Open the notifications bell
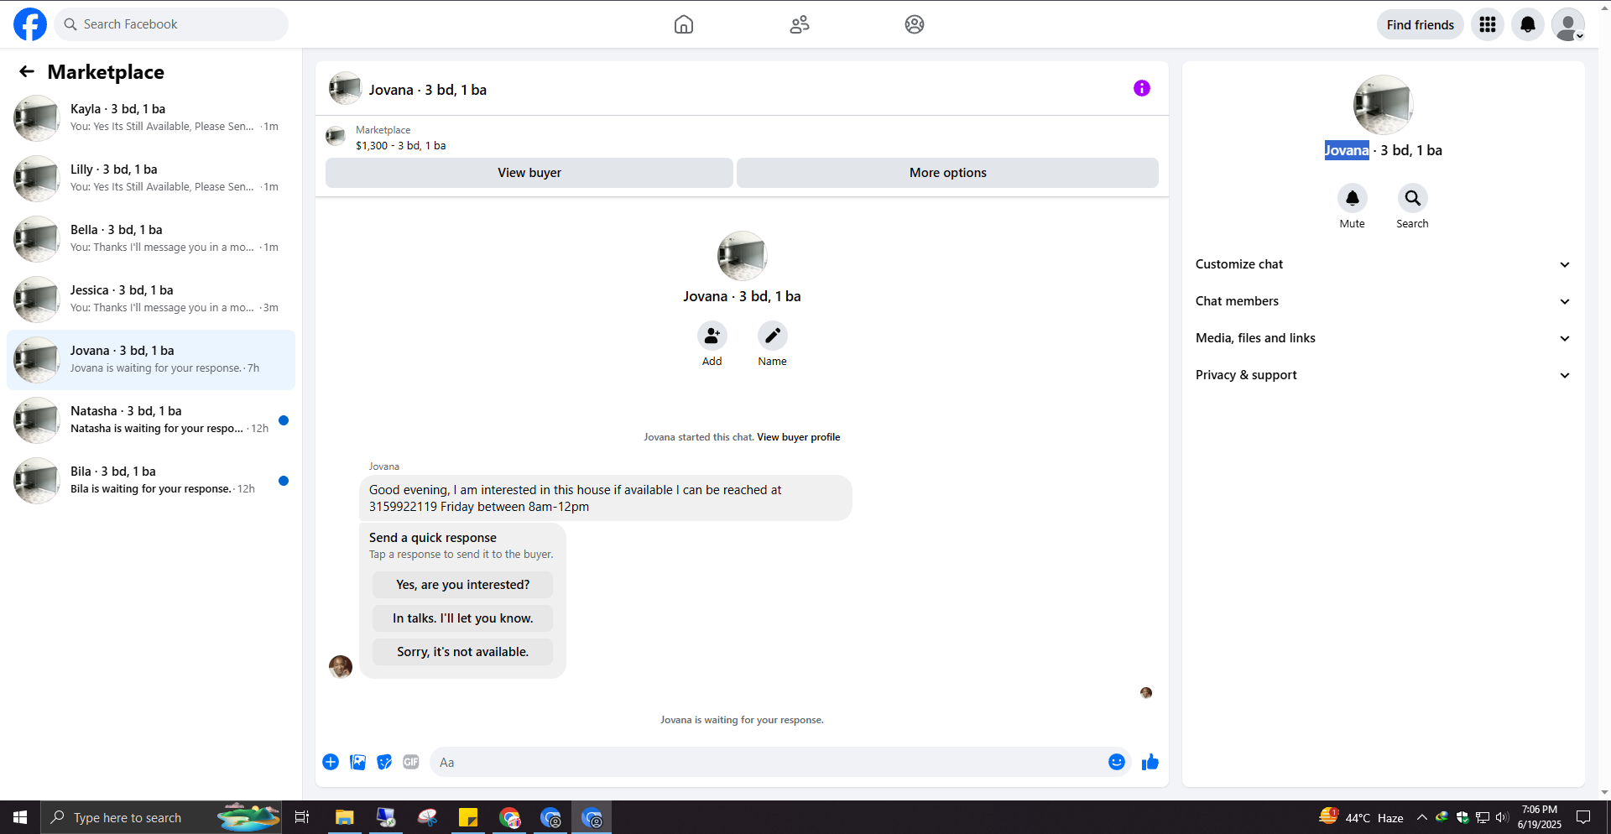This screenshot has width=1611, height=834. click(1528, 24)
